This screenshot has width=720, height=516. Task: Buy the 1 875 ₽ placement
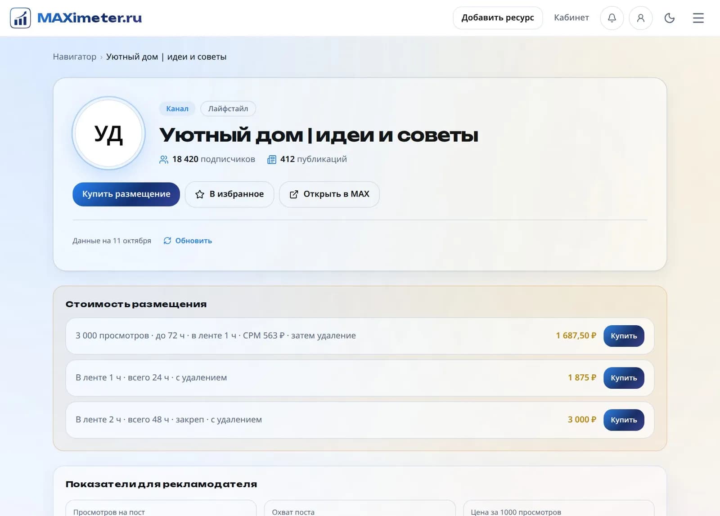tap(624, 378)
